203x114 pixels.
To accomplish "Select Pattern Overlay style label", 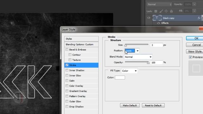I will (x=77, y=96).
